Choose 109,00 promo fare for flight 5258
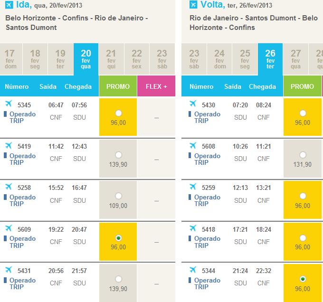323x302 pixels. [118, 196]
